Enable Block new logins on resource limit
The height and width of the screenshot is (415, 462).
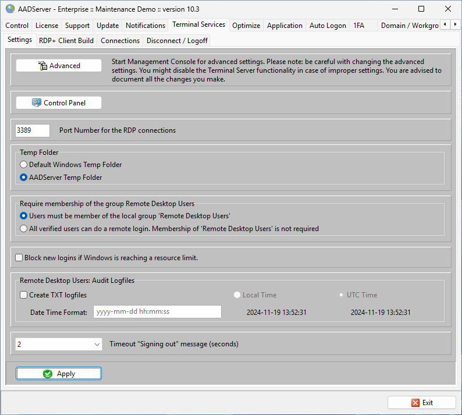pyautogui.click(x=19, y=257)
